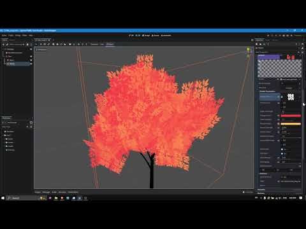Switch to the 2D workspace
This screenshot has width=306, height=229.
click(132, 36)
